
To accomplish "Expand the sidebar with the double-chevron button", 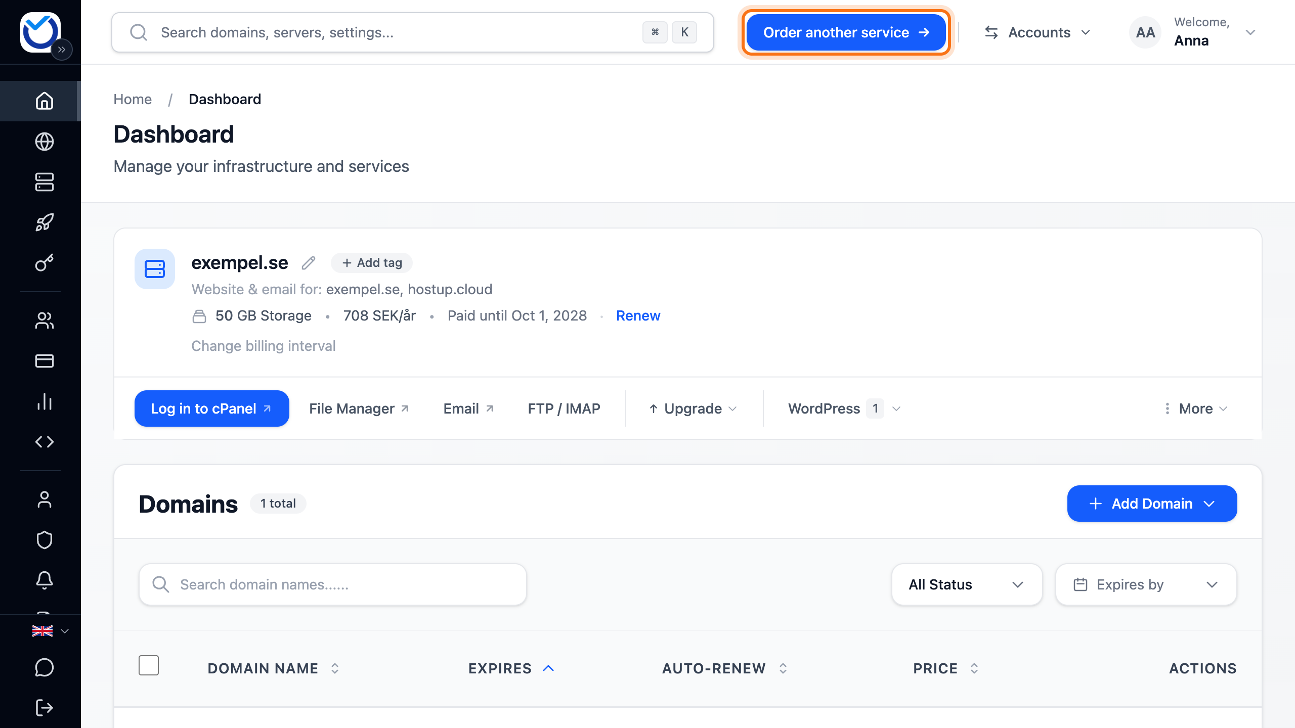I will pos(62,50).
